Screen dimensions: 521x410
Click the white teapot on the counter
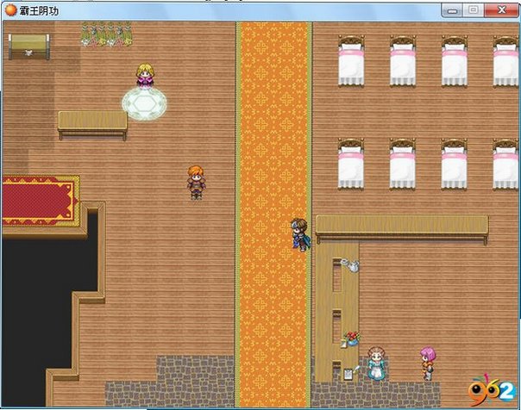point(350,265)
